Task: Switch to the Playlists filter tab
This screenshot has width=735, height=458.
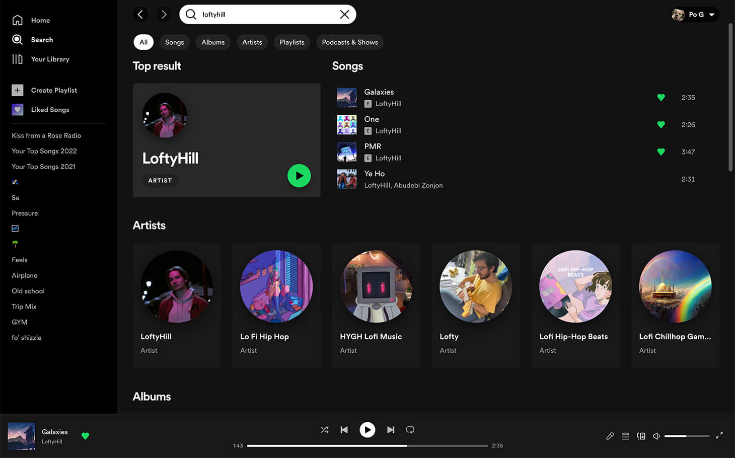Action: (291, 42)
